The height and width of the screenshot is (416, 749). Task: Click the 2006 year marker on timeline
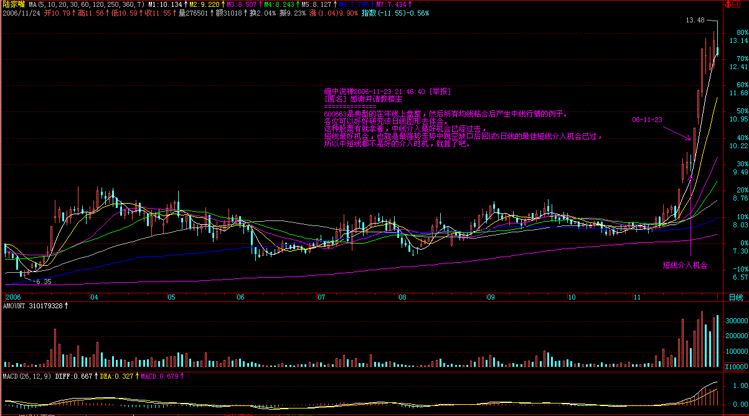13,298
